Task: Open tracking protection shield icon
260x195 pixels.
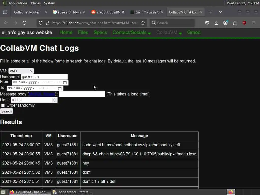Action: 41,23
